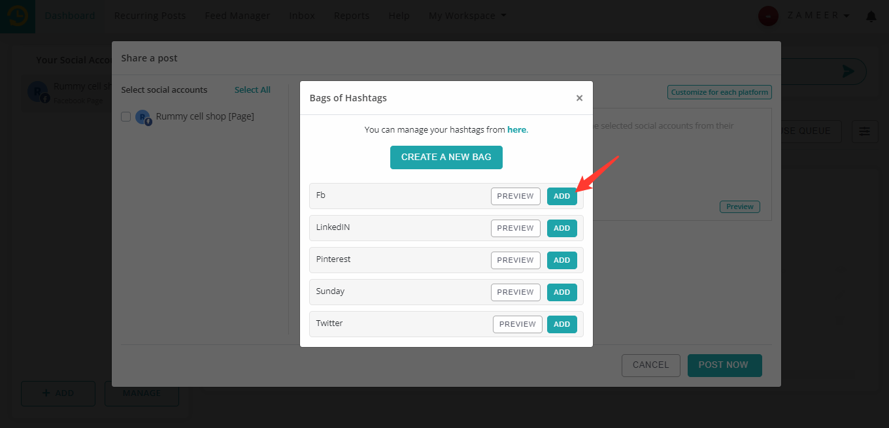Add the LinkedIN hashtag bag
The height and width of the screenshot is (428, 889).
tap(562, 228)
